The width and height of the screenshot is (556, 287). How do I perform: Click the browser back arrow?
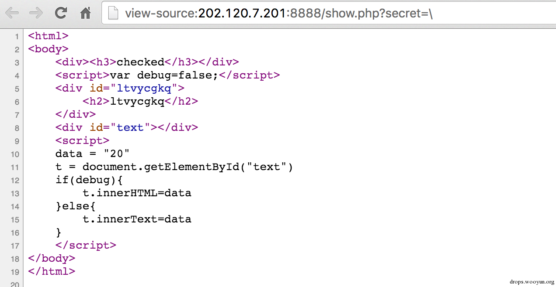point(12,13)
